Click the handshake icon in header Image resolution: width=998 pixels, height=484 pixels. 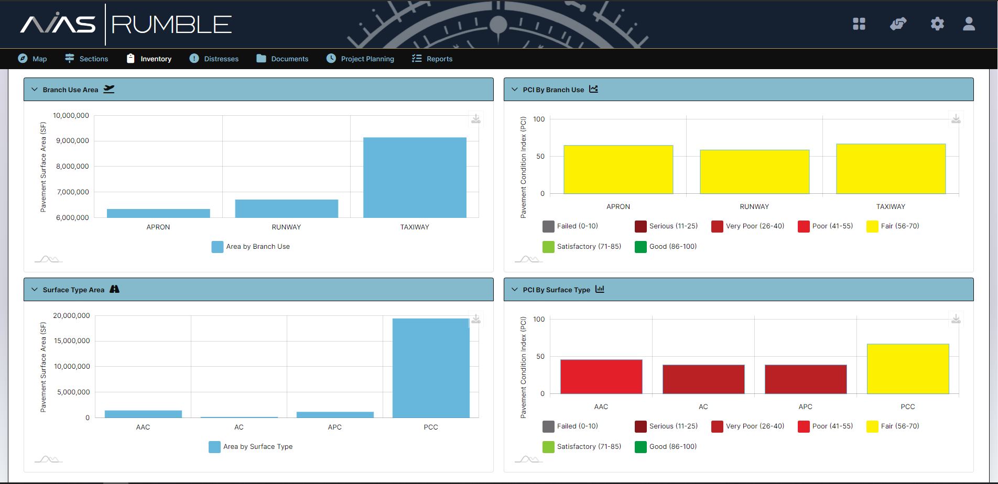coord(898,24)
